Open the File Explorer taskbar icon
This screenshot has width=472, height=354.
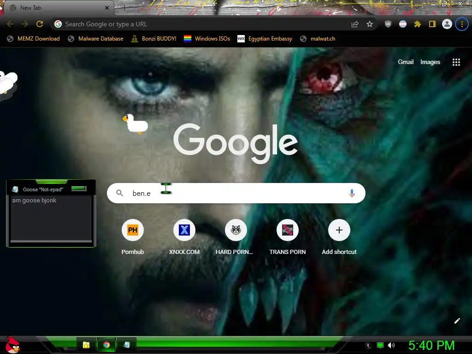click(x=86, y=345)
